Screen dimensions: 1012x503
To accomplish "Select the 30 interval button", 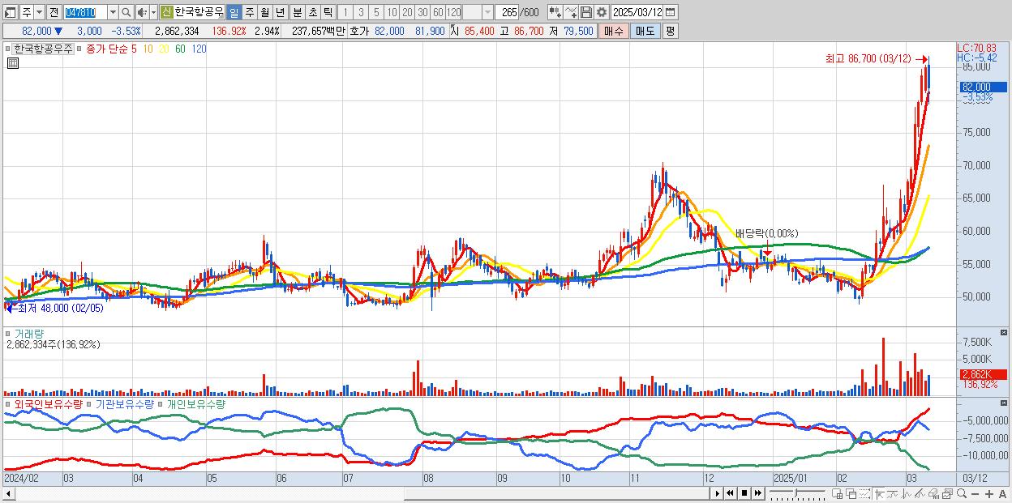I will click(x=422, y=12).
